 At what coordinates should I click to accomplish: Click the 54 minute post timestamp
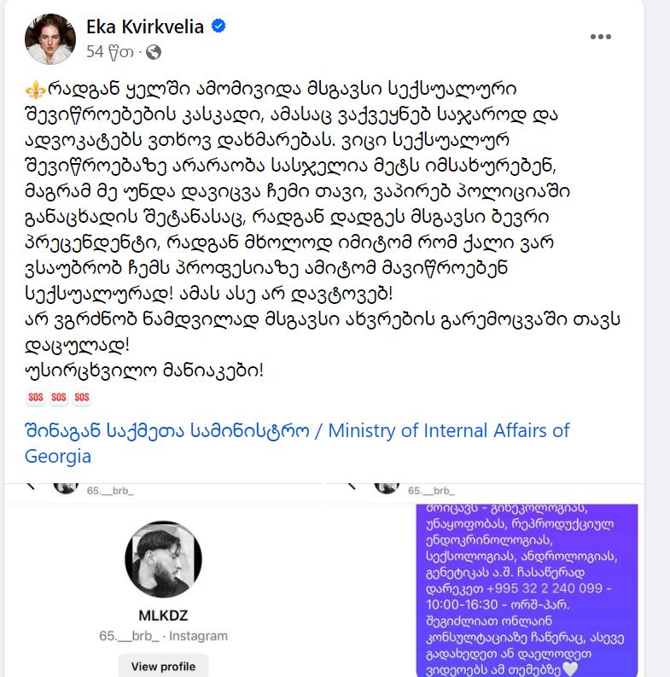coord(109,52)
